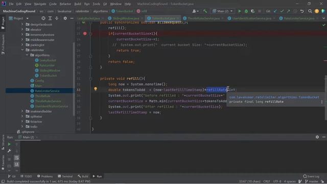Collapse the ratelimiter folder
This screenshot has width=327, height=184.
click(x=22, y=50)
